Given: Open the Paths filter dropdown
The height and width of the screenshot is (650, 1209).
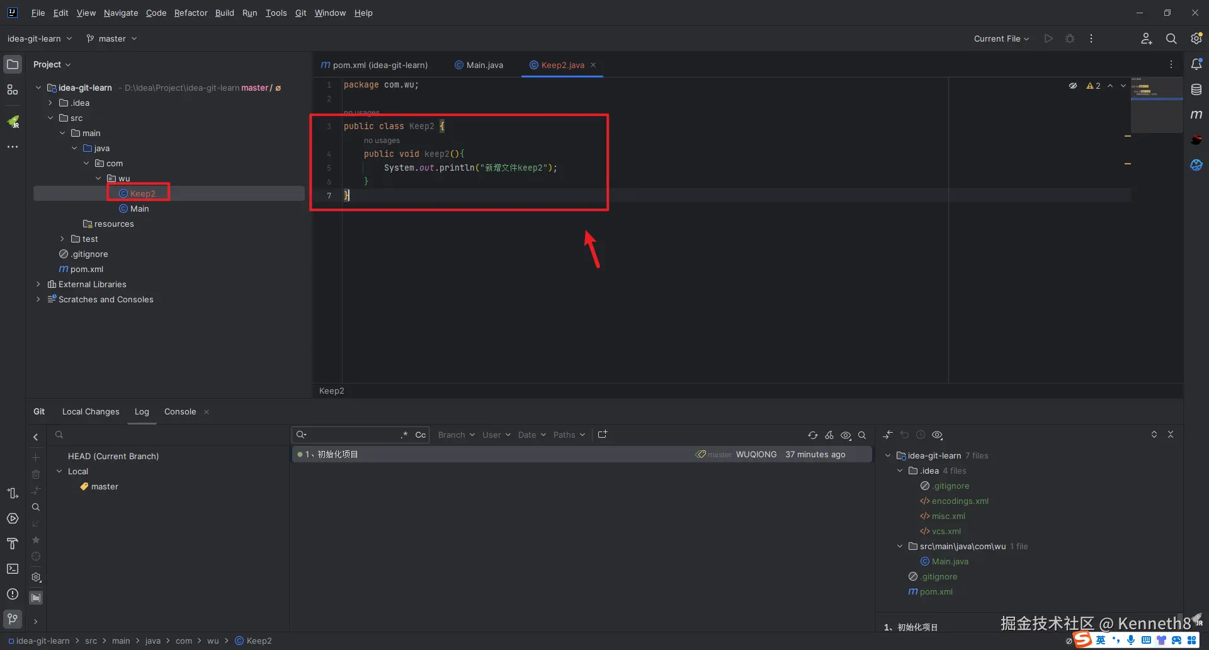Looking at the screenshot, I should tap(569, 435).
